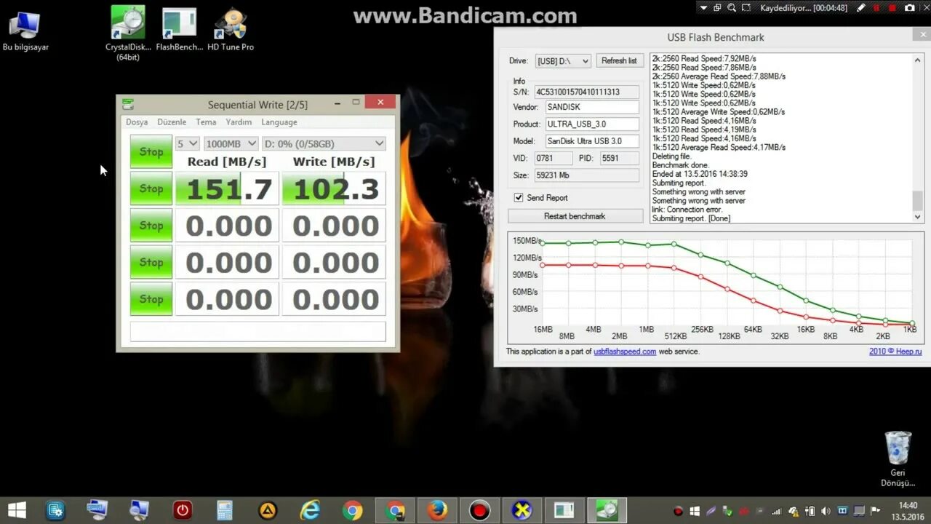The width and height of the screenshot is (931, 524).
Task: Click the orange triangle taskbar icon
Action: pyautogui.click(x=268, y=510)
